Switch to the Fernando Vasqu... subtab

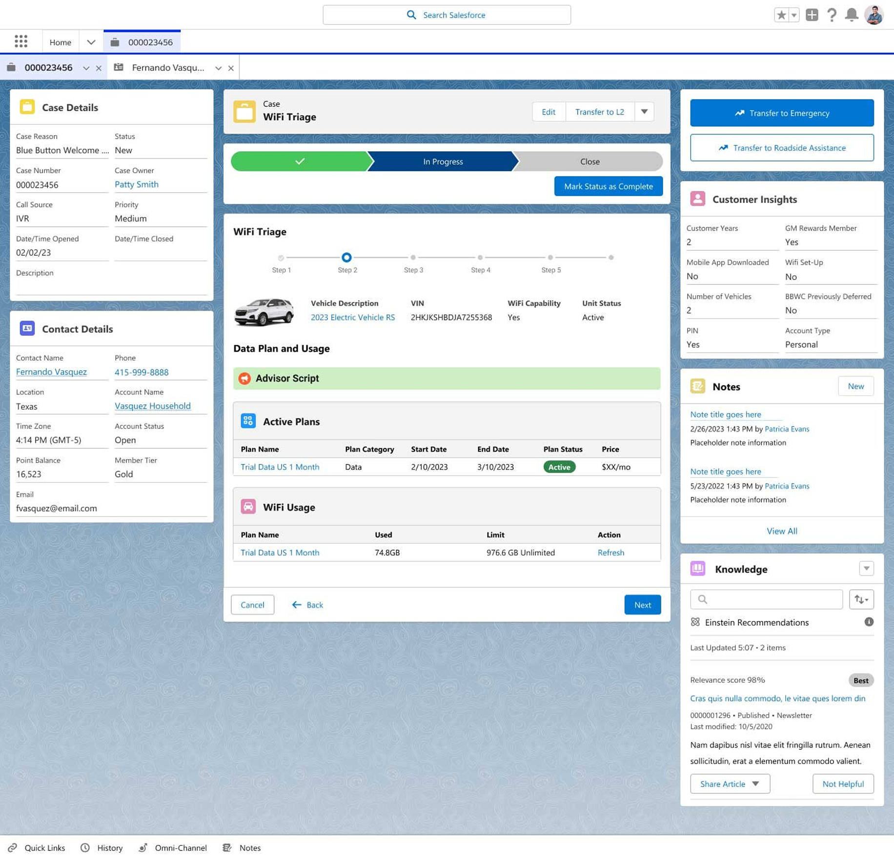168,67
